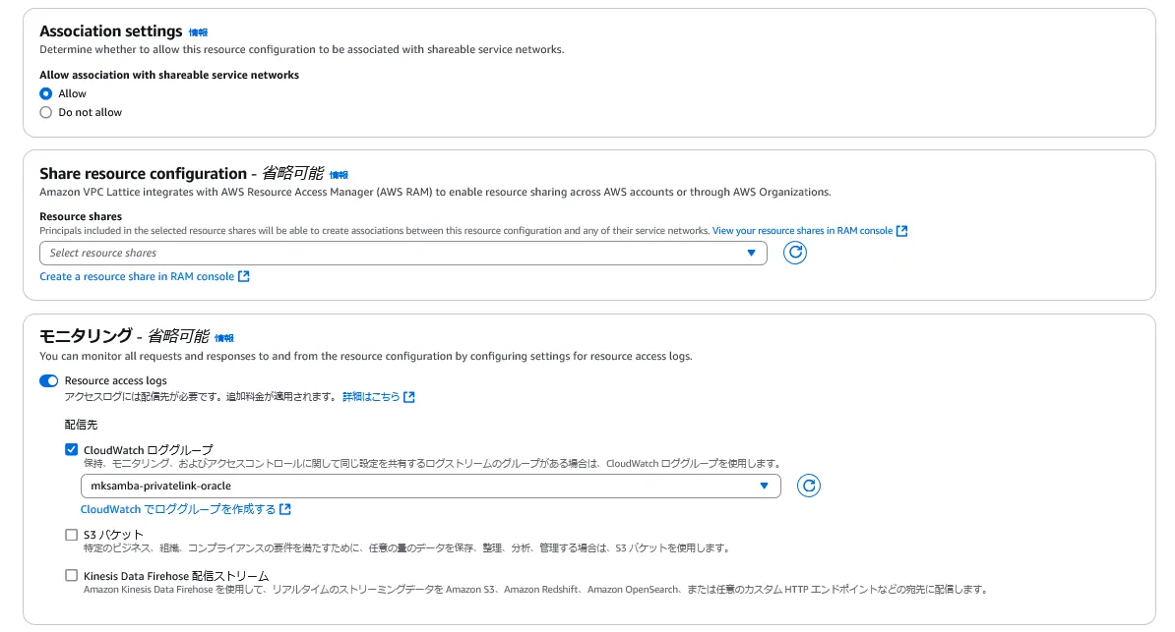Click the 配信先 label
This screenshot has height=632, width=1175.
81,425
